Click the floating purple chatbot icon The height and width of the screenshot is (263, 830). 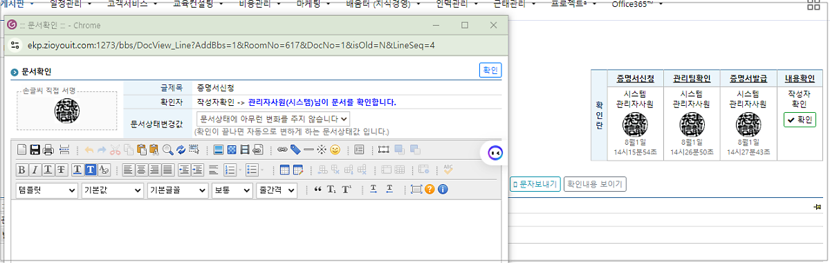tap(495, 153)
